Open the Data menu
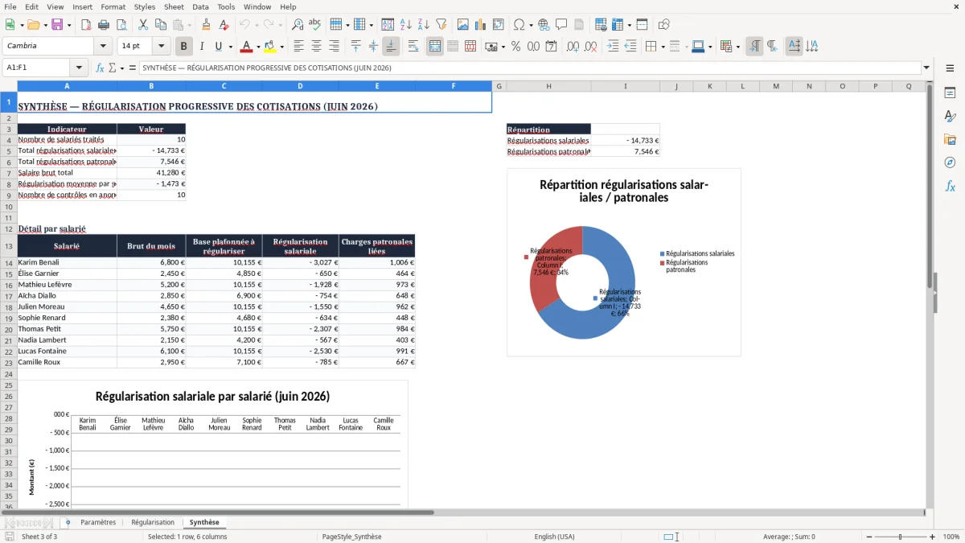 point(200,6)
